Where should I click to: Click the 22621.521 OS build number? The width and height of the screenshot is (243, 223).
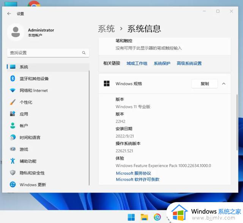[124, 151]
